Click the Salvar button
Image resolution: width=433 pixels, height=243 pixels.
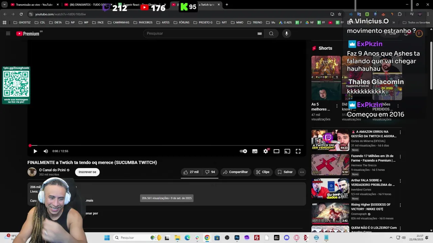click(285, 172)
